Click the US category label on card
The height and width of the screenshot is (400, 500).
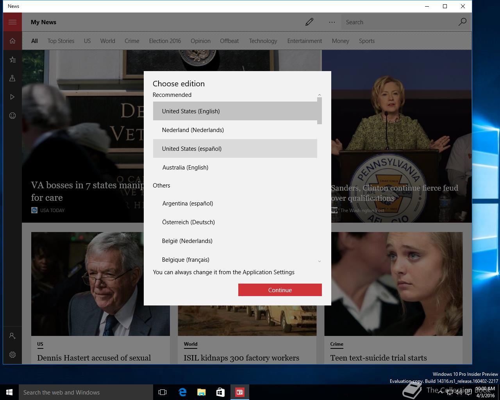[x=40, y=344]
